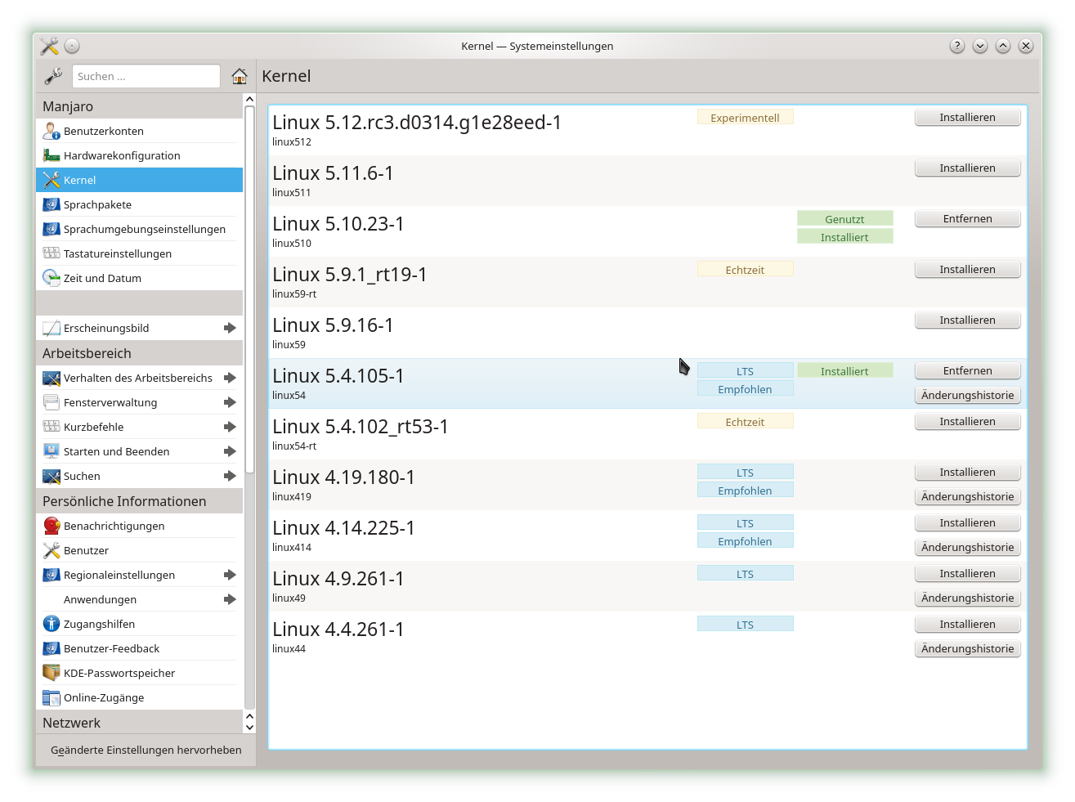Click the Fensterverwaltung window icon
The image size is (1075, 802).
52,402
